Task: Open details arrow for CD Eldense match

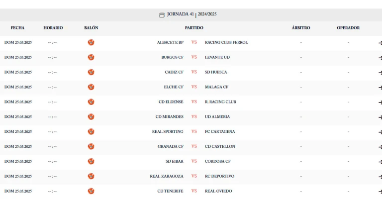Action: pos(380,103)
